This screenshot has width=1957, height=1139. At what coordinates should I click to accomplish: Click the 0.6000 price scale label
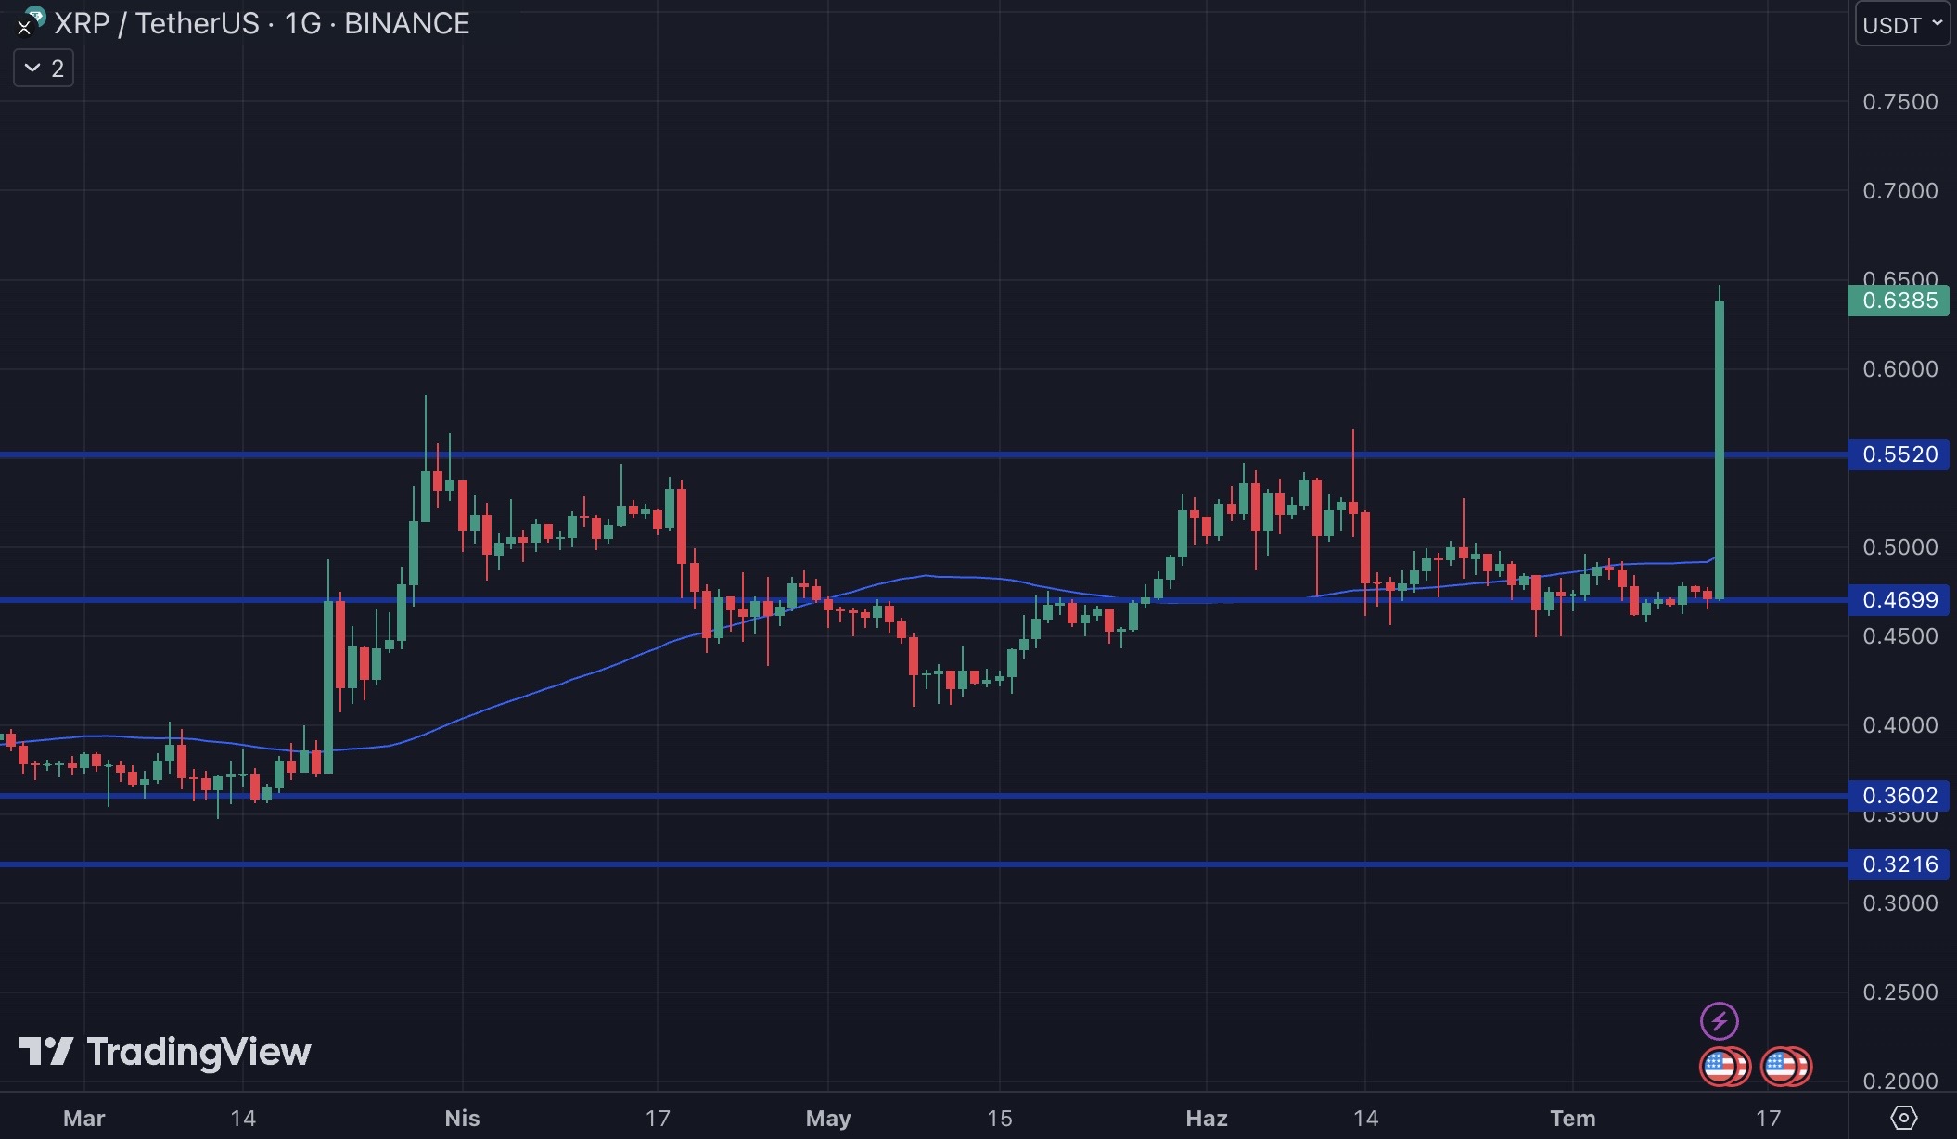pos(1900,369)
